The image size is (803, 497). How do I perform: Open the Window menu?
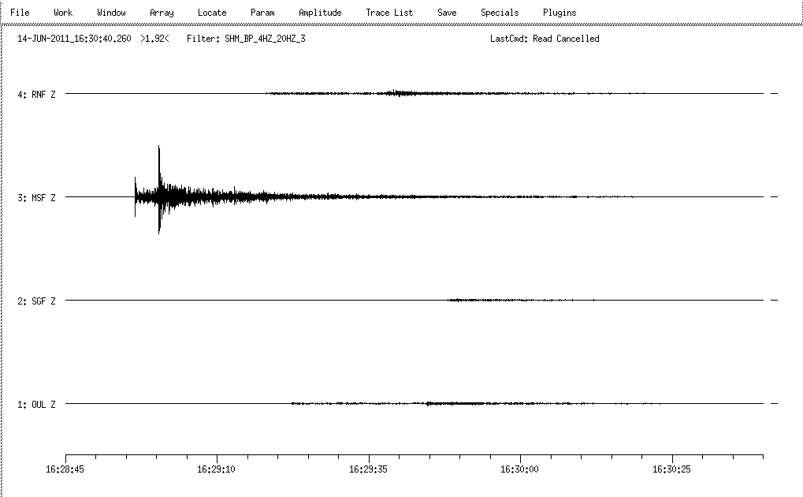111,13
